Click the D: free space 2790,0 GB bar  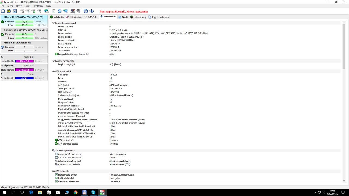click(24, 70)
